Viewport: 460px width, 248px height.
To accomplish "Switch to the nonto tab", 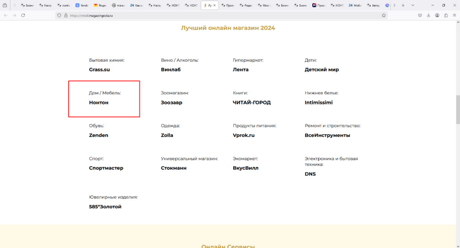I will coord(64,5).
